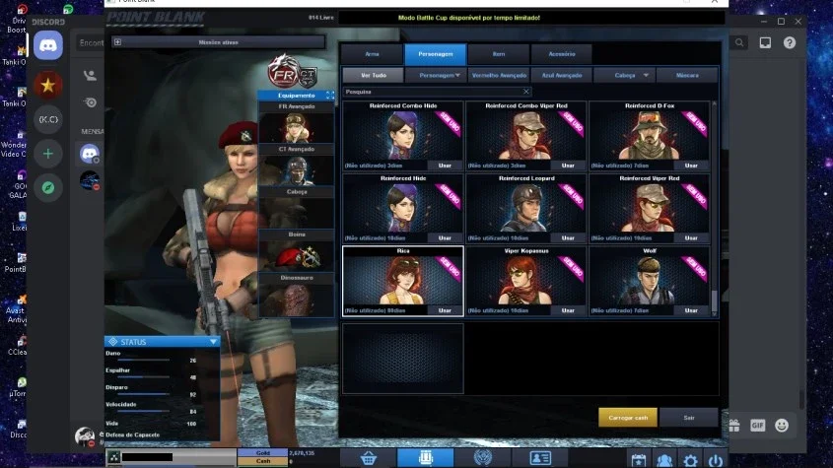
Task: Click the Carregar cash button
Action: (628, 418)
